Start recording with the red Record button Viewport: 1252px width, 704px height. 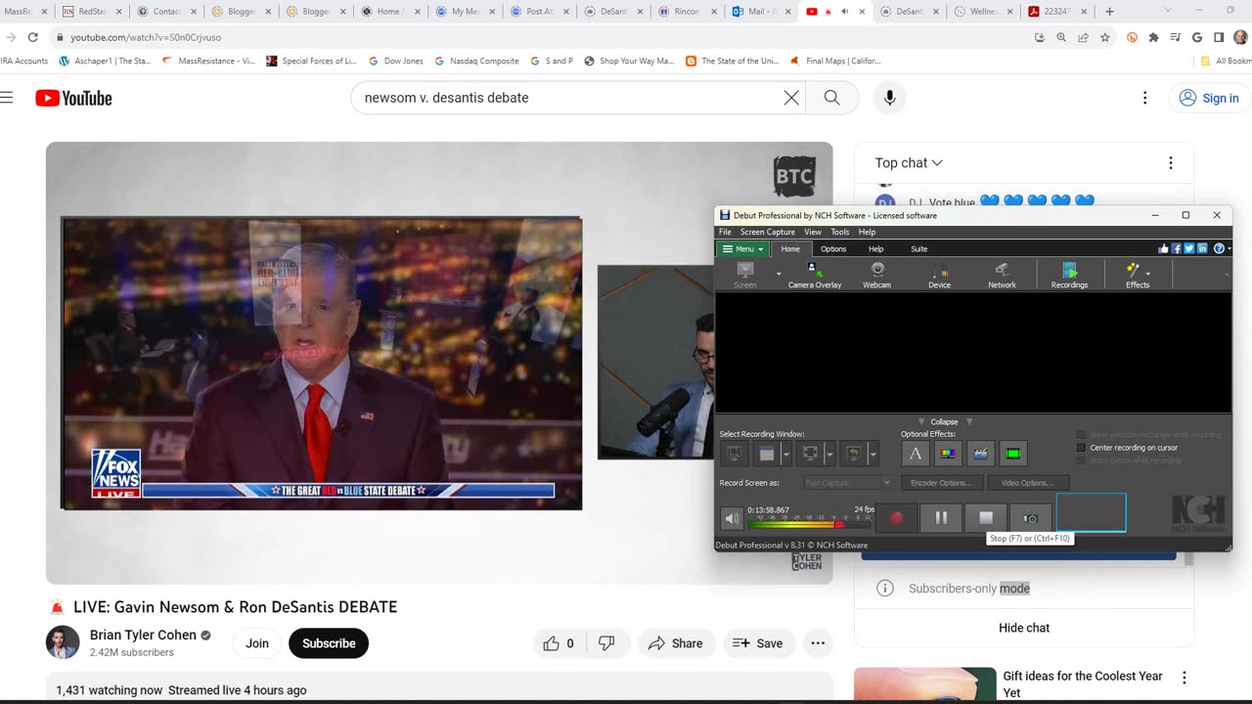click(896, 518)
